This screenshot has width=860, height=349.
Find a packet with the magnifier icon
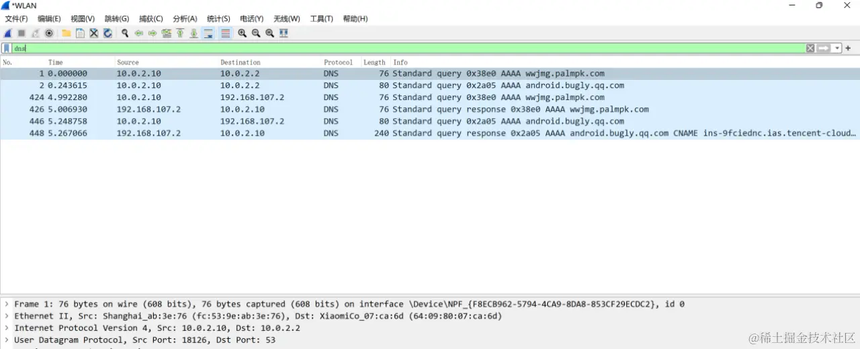[125, 33]
